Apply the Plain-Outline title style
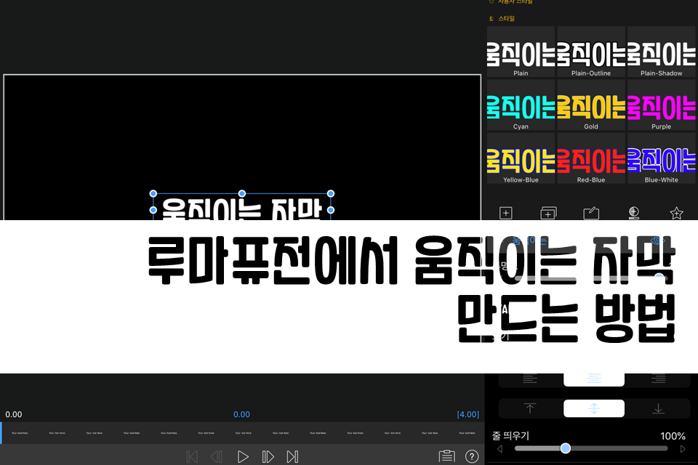 [x=591, y=52]
